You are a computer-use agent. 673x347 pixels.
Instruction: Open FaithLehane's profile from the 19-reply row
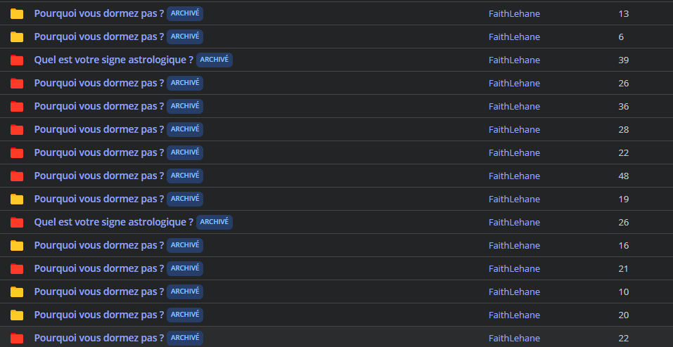514,199
